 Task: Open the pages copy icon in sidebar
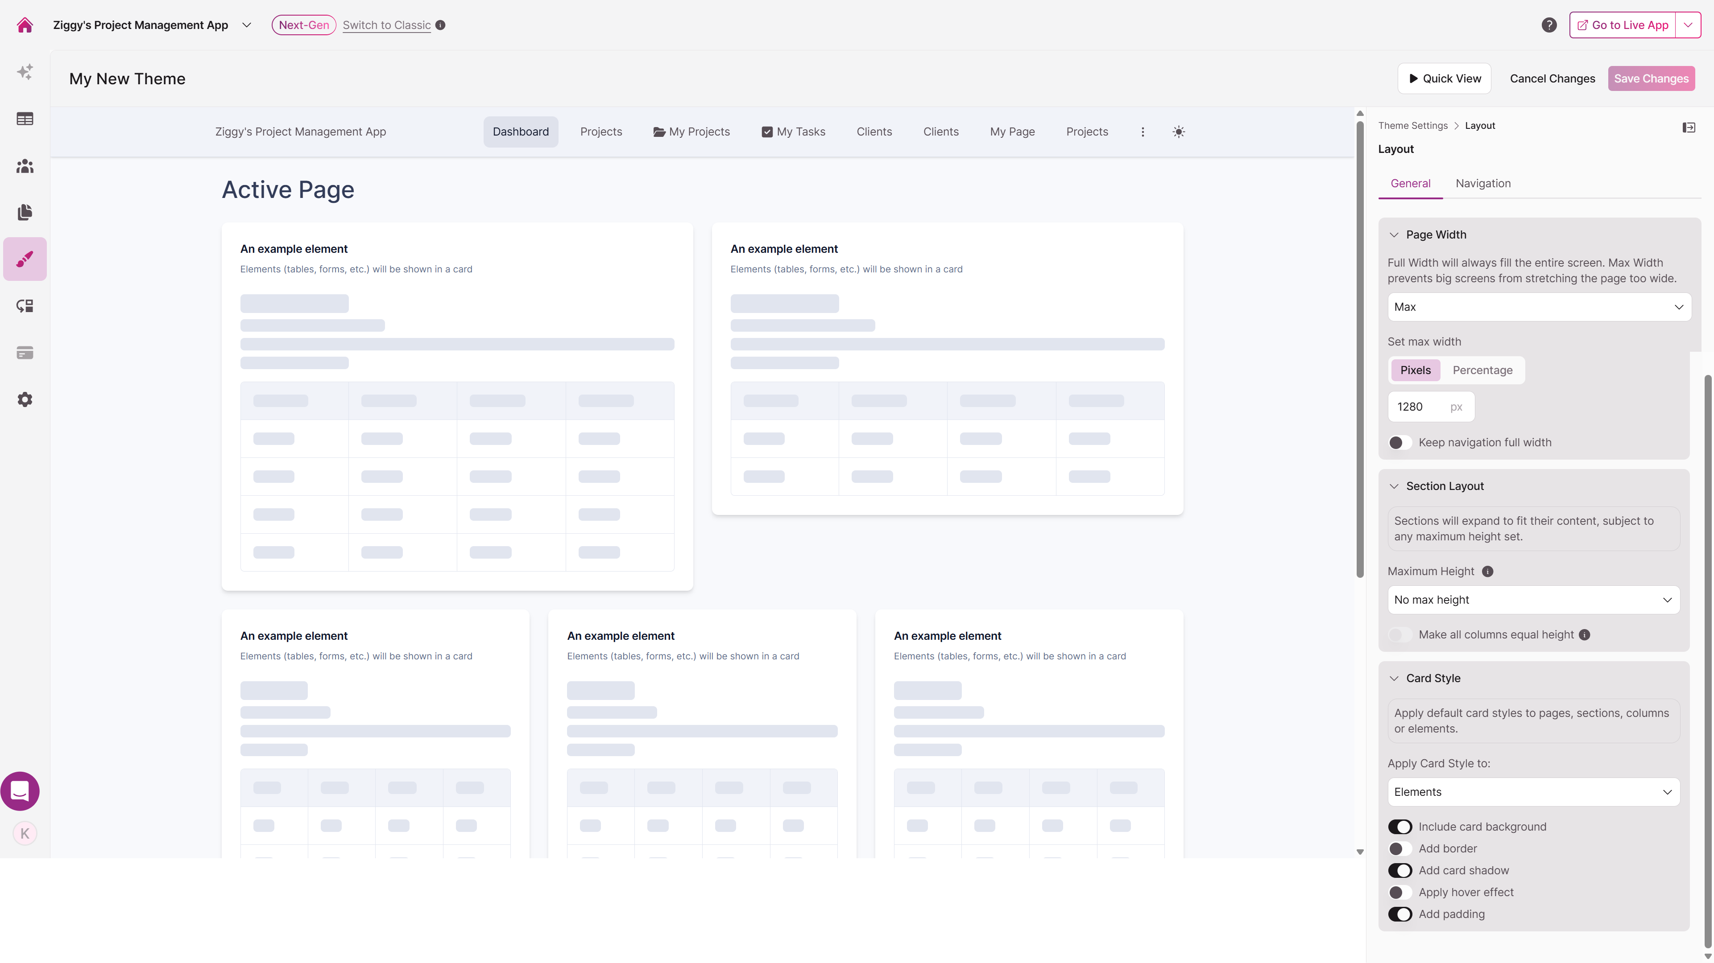(x=25, y=212)
